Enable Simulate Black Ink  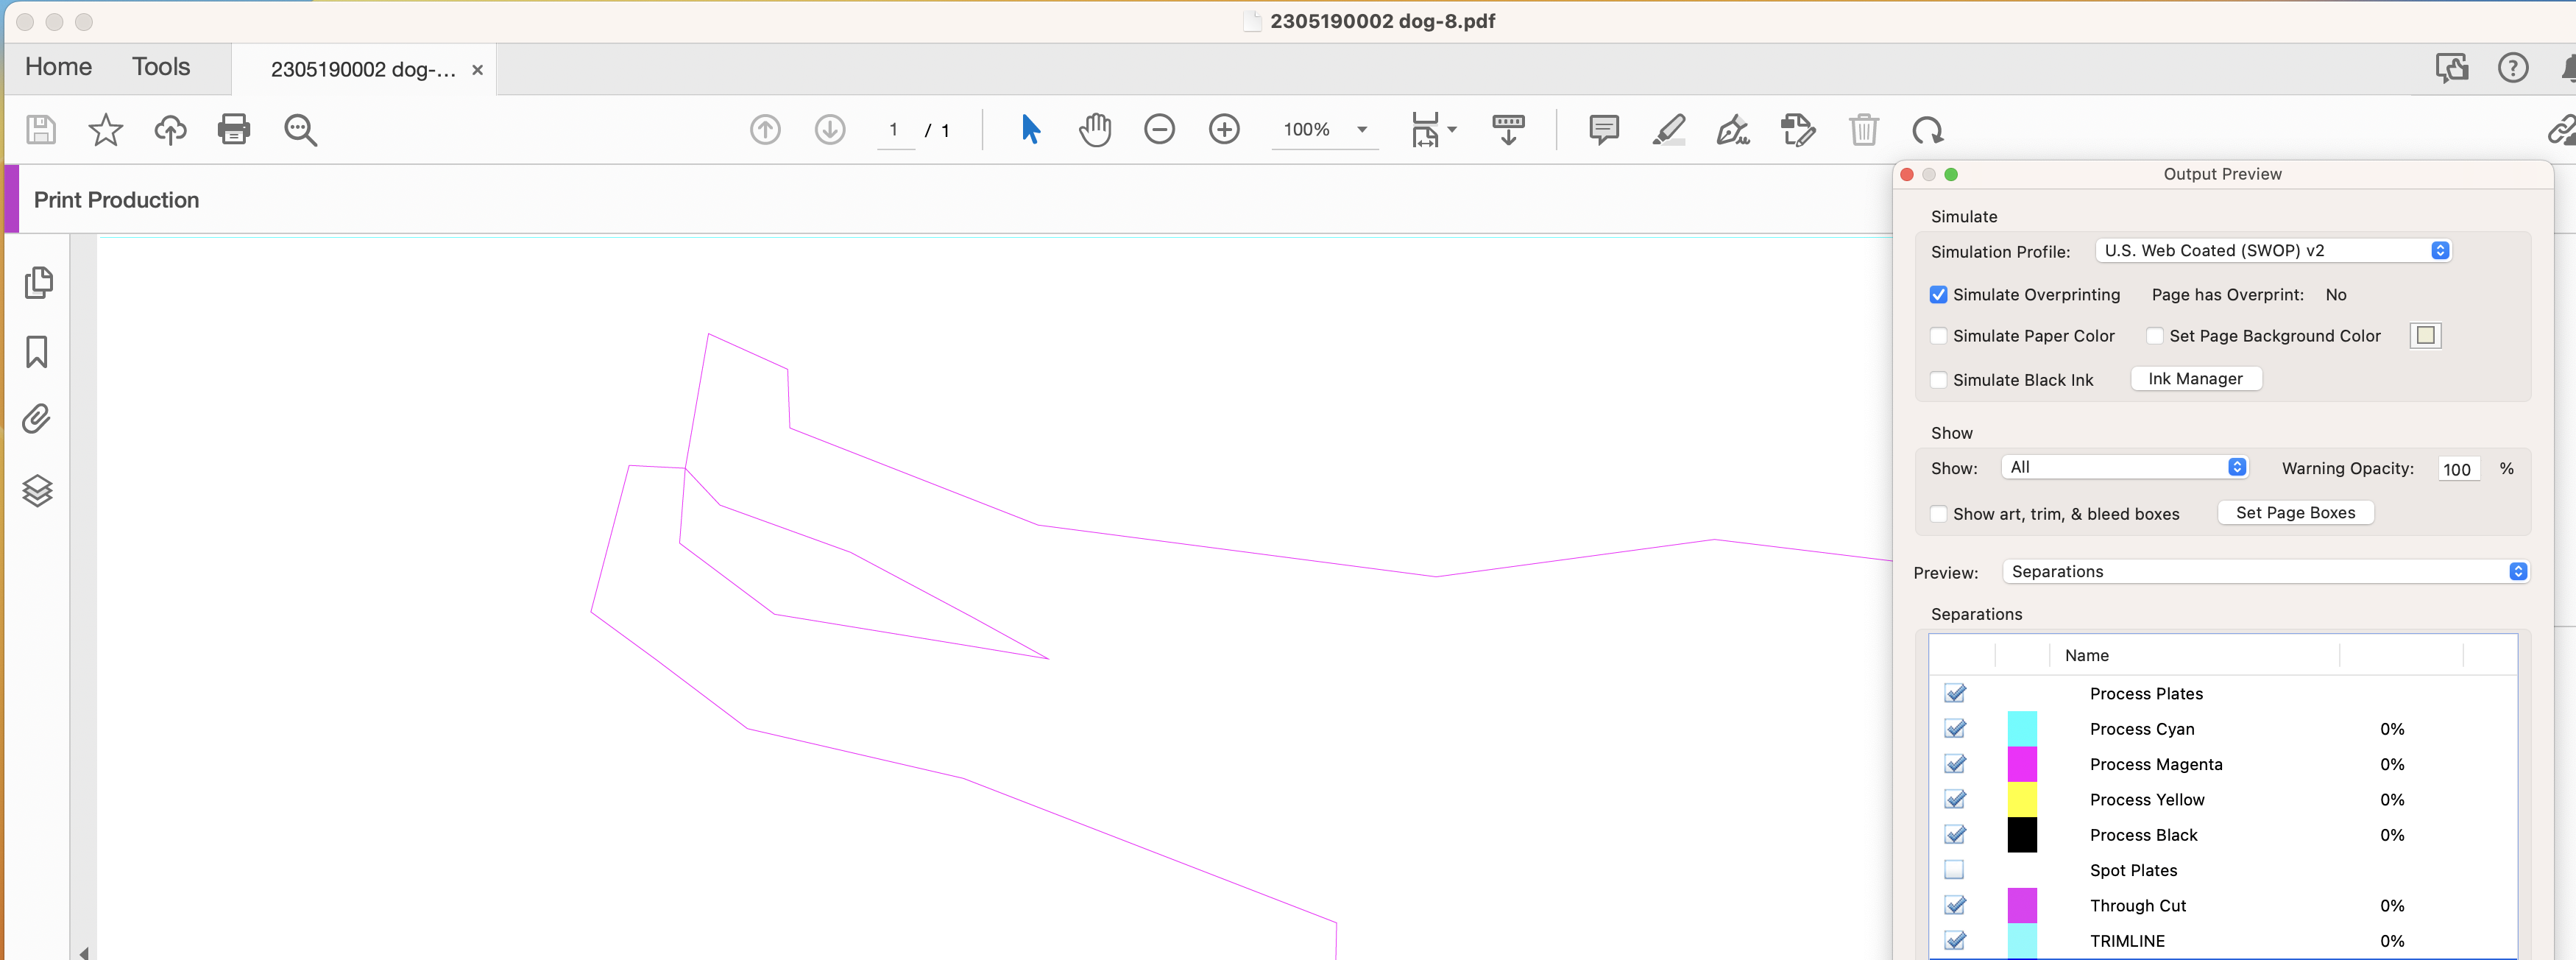click(1938, 380)
